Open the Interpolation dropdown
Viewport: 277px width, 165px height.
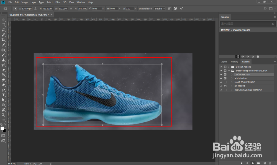(x=160, y=9)
